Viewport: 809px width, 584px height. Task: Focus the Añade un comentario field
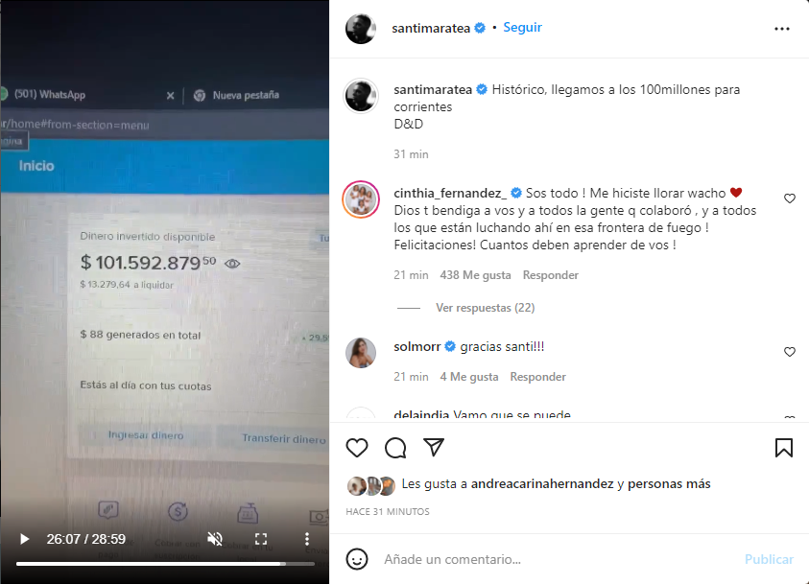point(558,559)
